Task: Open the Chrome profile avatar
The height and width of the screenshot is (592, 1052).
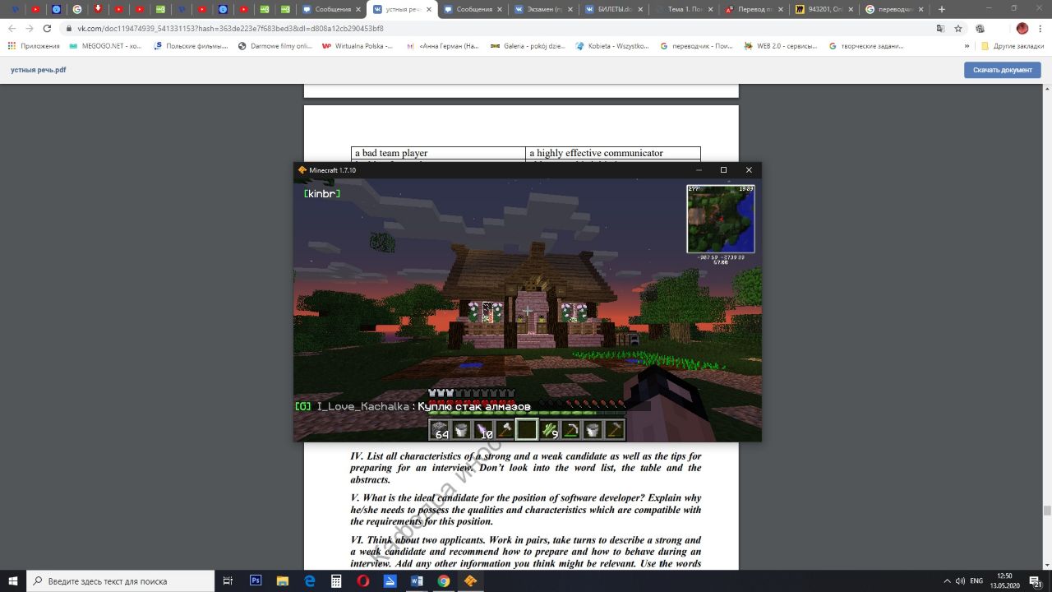Action: [x=1022, y=28]
